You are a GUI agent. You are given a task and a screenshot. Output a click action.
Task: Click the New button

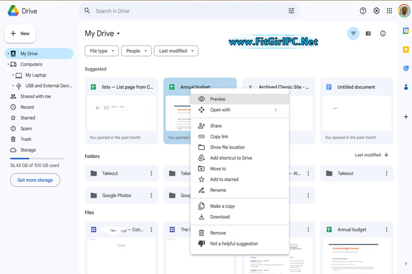point(20,34)
